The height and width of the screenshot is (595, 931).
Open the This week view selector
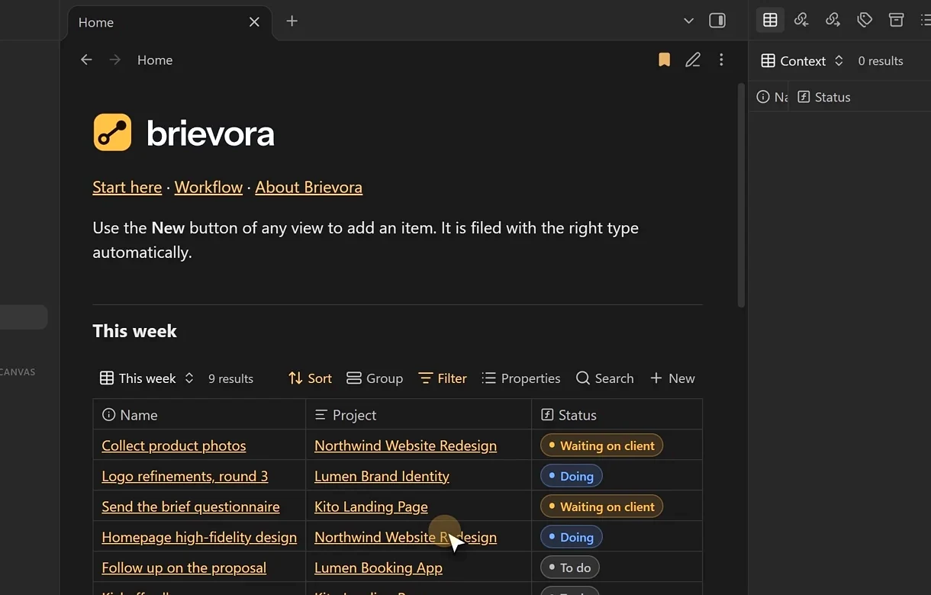[147, 378]
